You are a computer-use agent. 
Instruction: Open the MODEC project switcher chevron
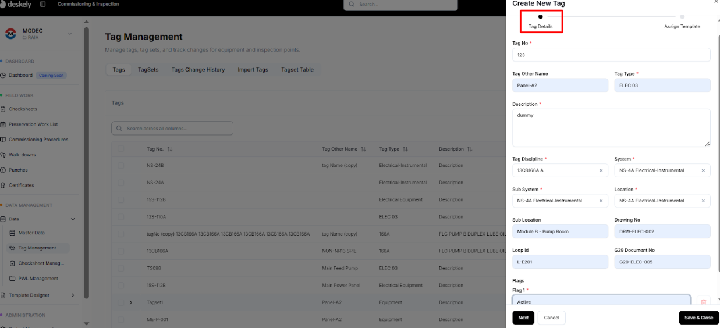click(70, 34)
